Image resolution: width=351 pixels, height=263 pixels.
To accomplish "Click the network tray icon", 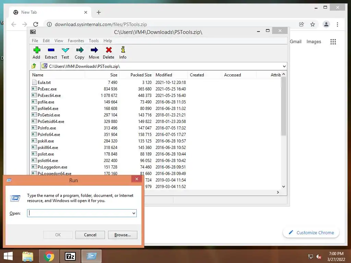I will tap(310, 256).
